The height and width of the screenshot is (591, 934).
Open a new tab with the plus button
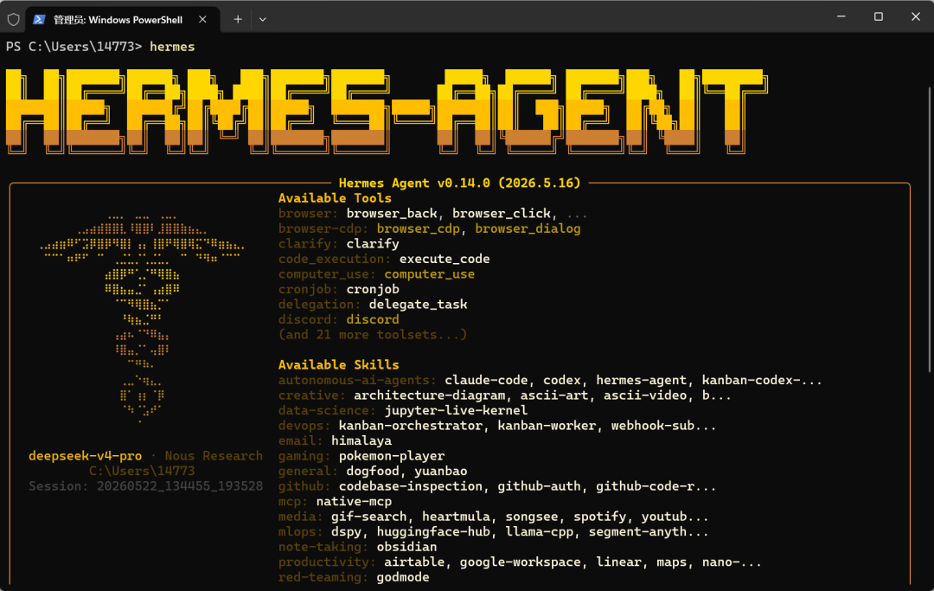(x=238, y=20)
